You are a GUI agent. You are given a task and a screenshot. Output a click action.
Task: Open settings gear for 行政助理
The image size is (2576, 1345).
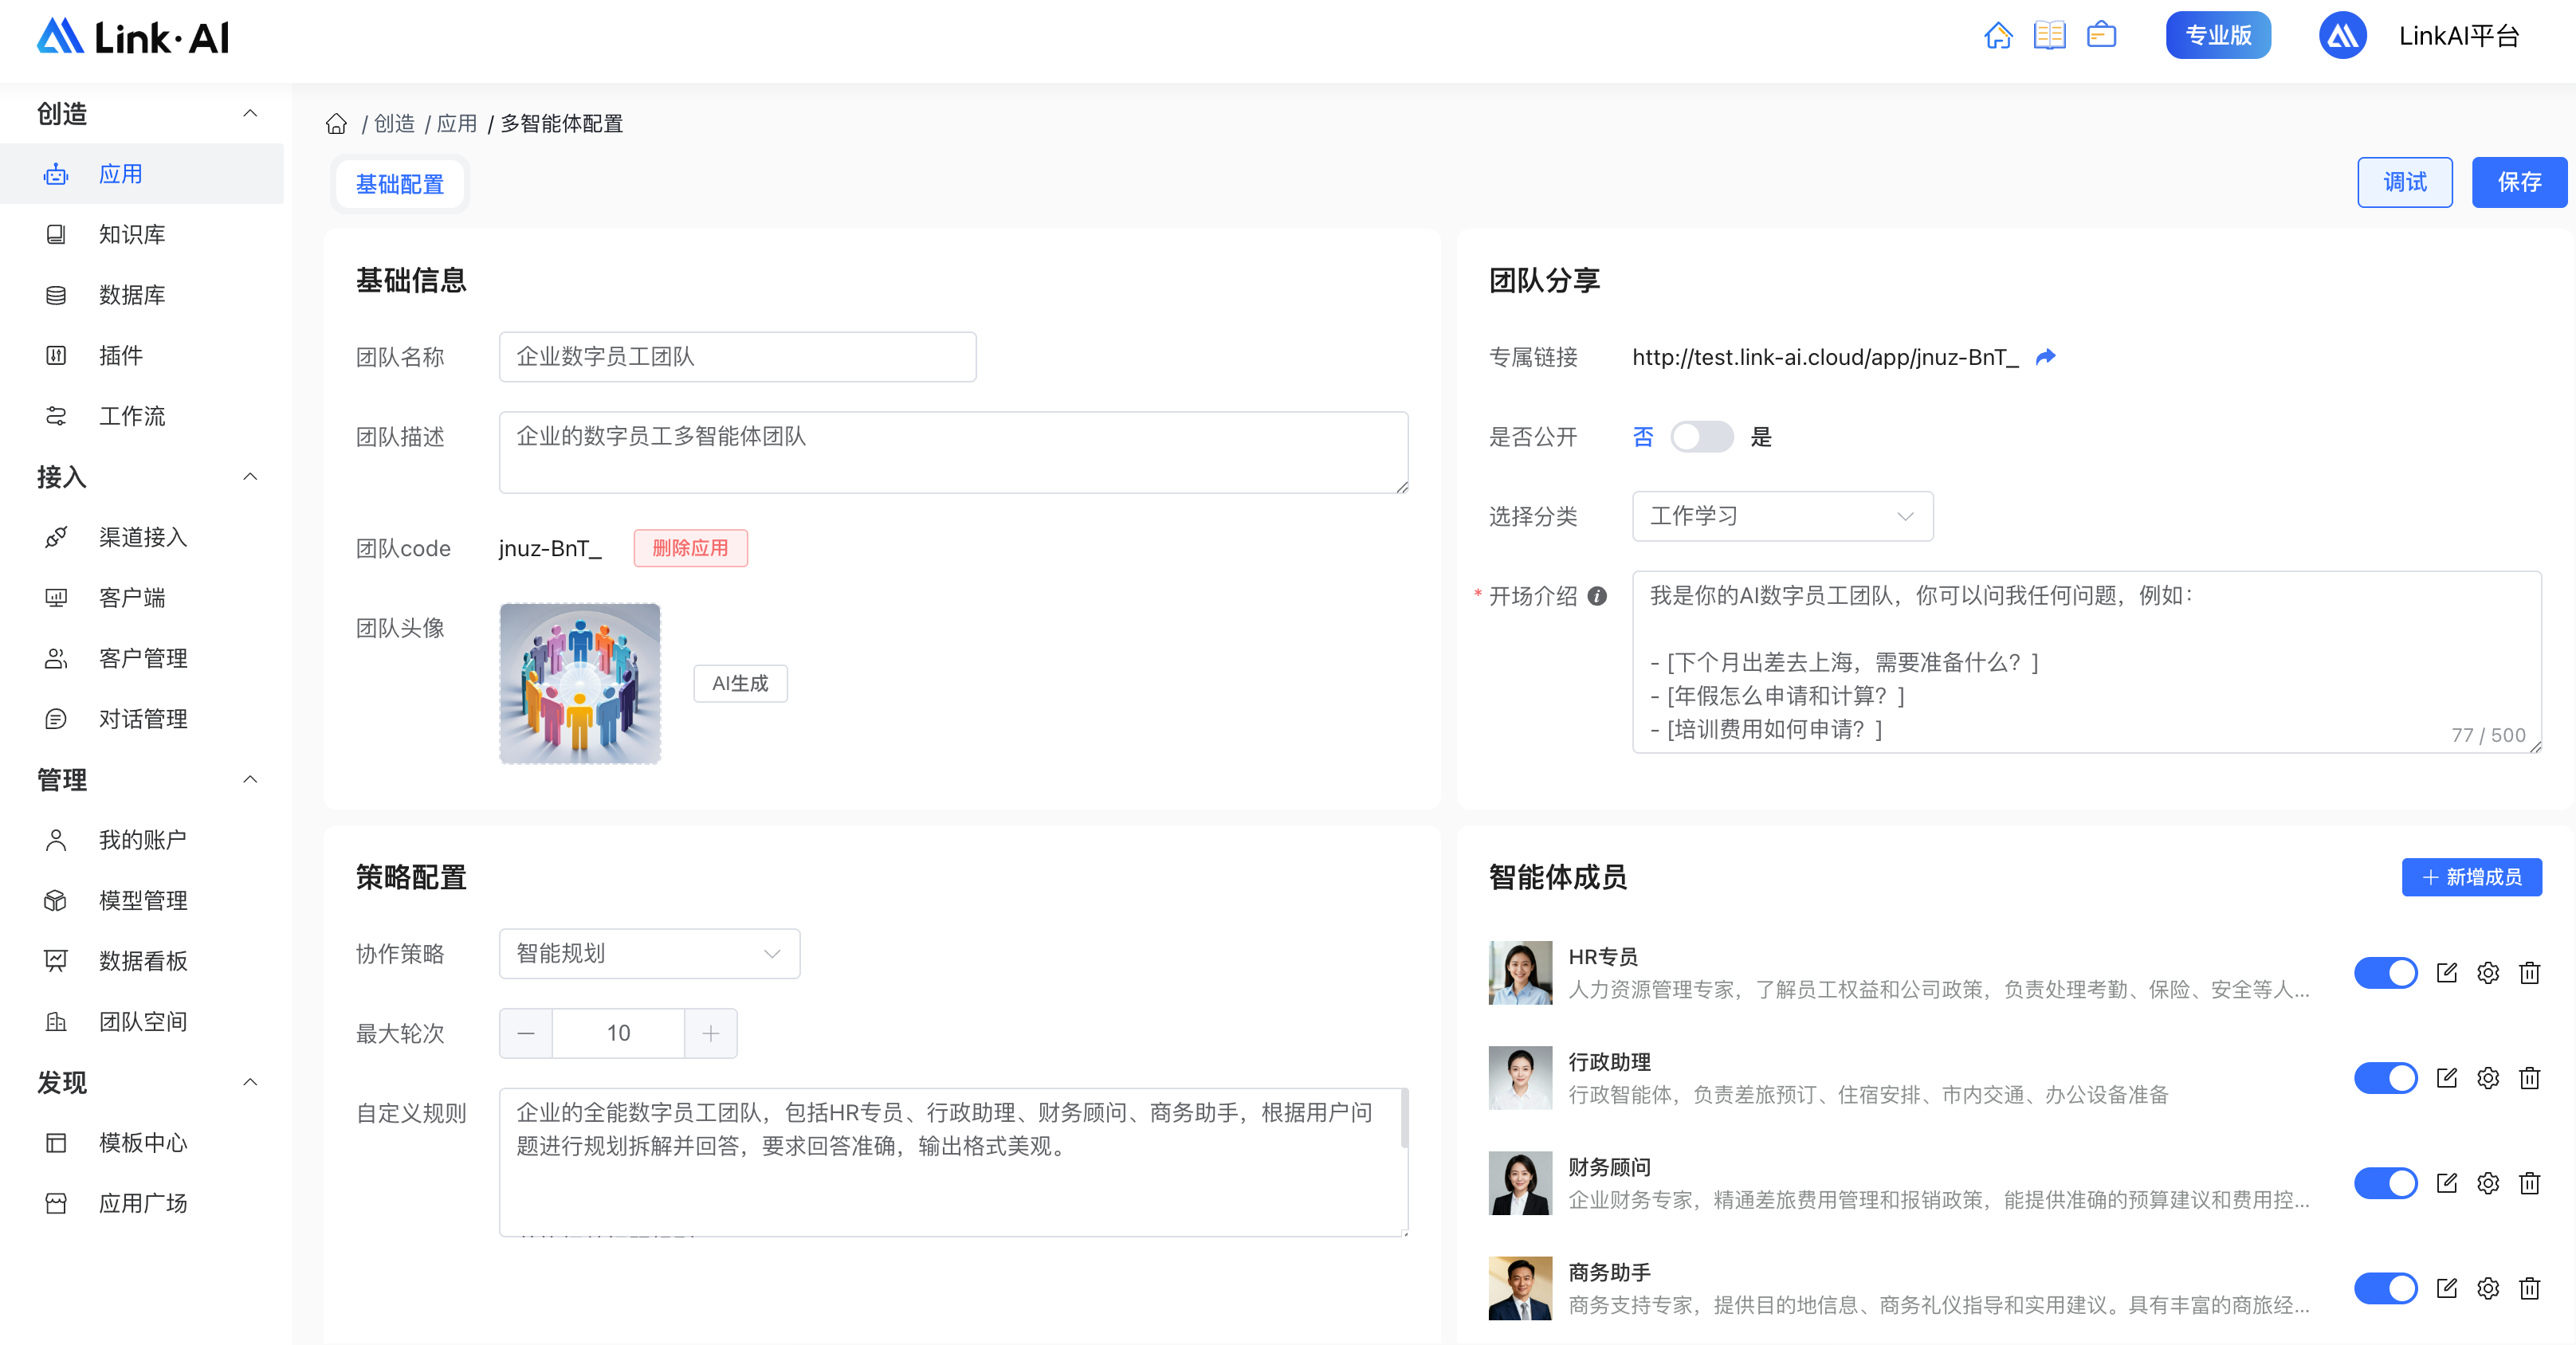click(x=2487, y=1078)
